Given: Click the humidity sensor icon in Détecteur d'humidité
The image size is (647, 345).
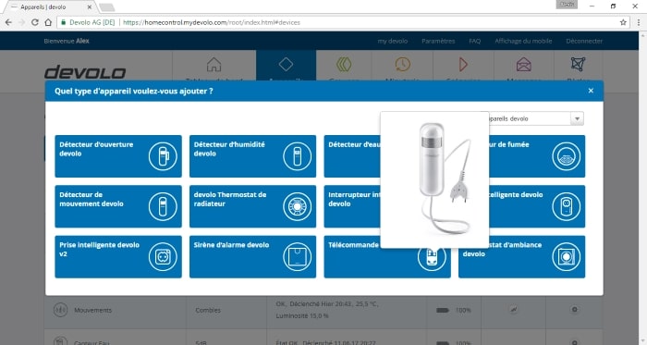Looking at the screenshot, I should 297,156.
